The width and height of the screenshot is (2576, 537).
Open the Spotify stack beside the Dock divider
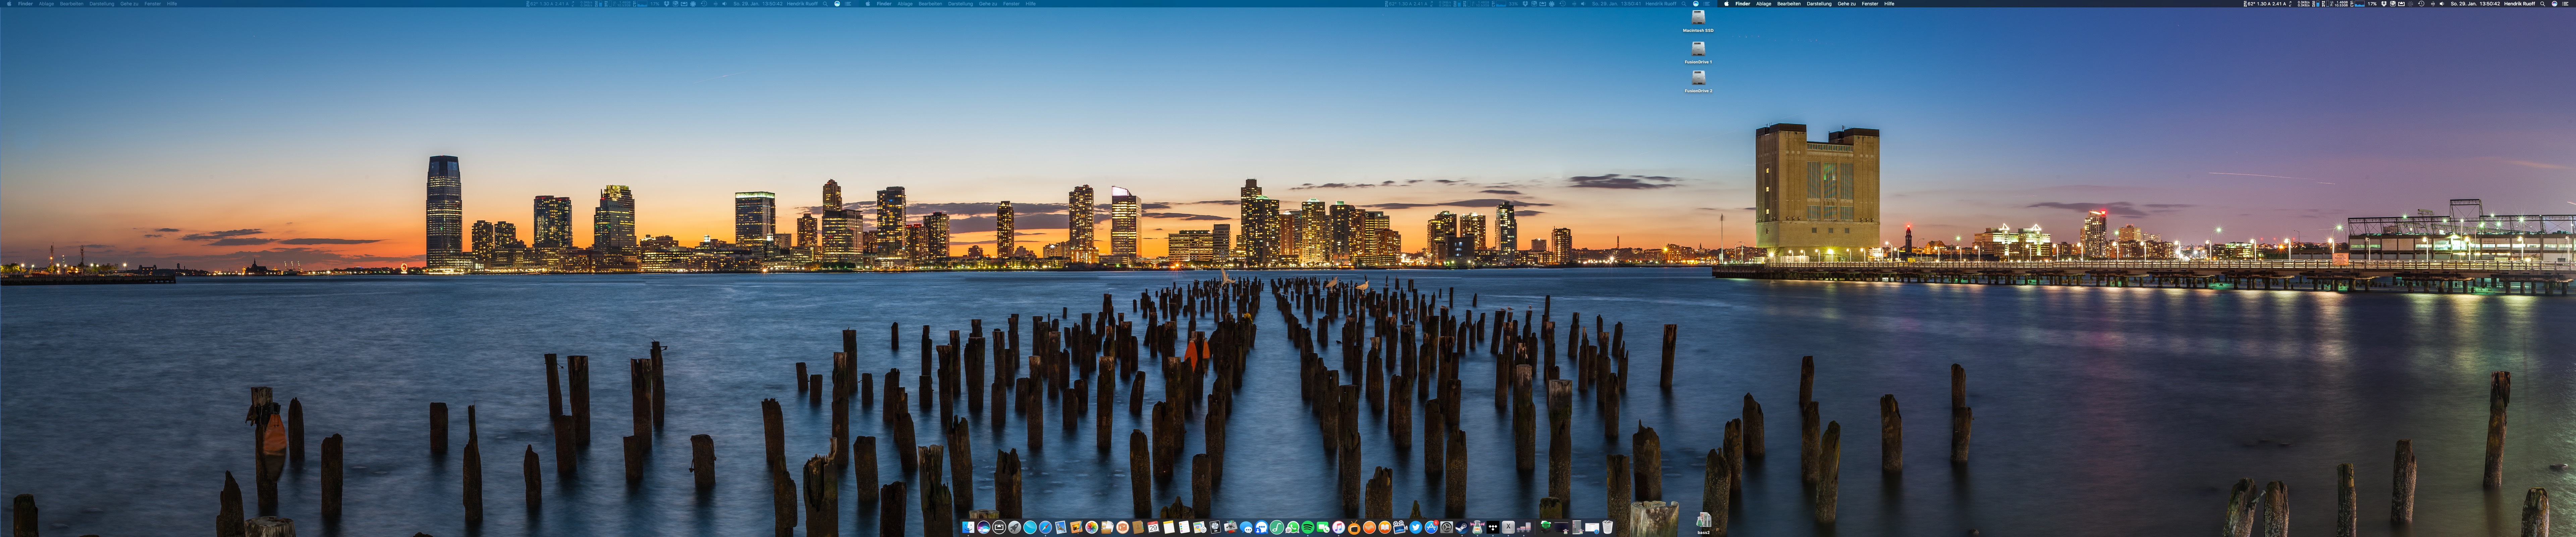pos(1546,527)
